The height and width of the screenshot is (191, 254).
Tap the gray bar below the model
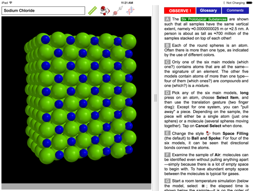click(x=76, y=186)
